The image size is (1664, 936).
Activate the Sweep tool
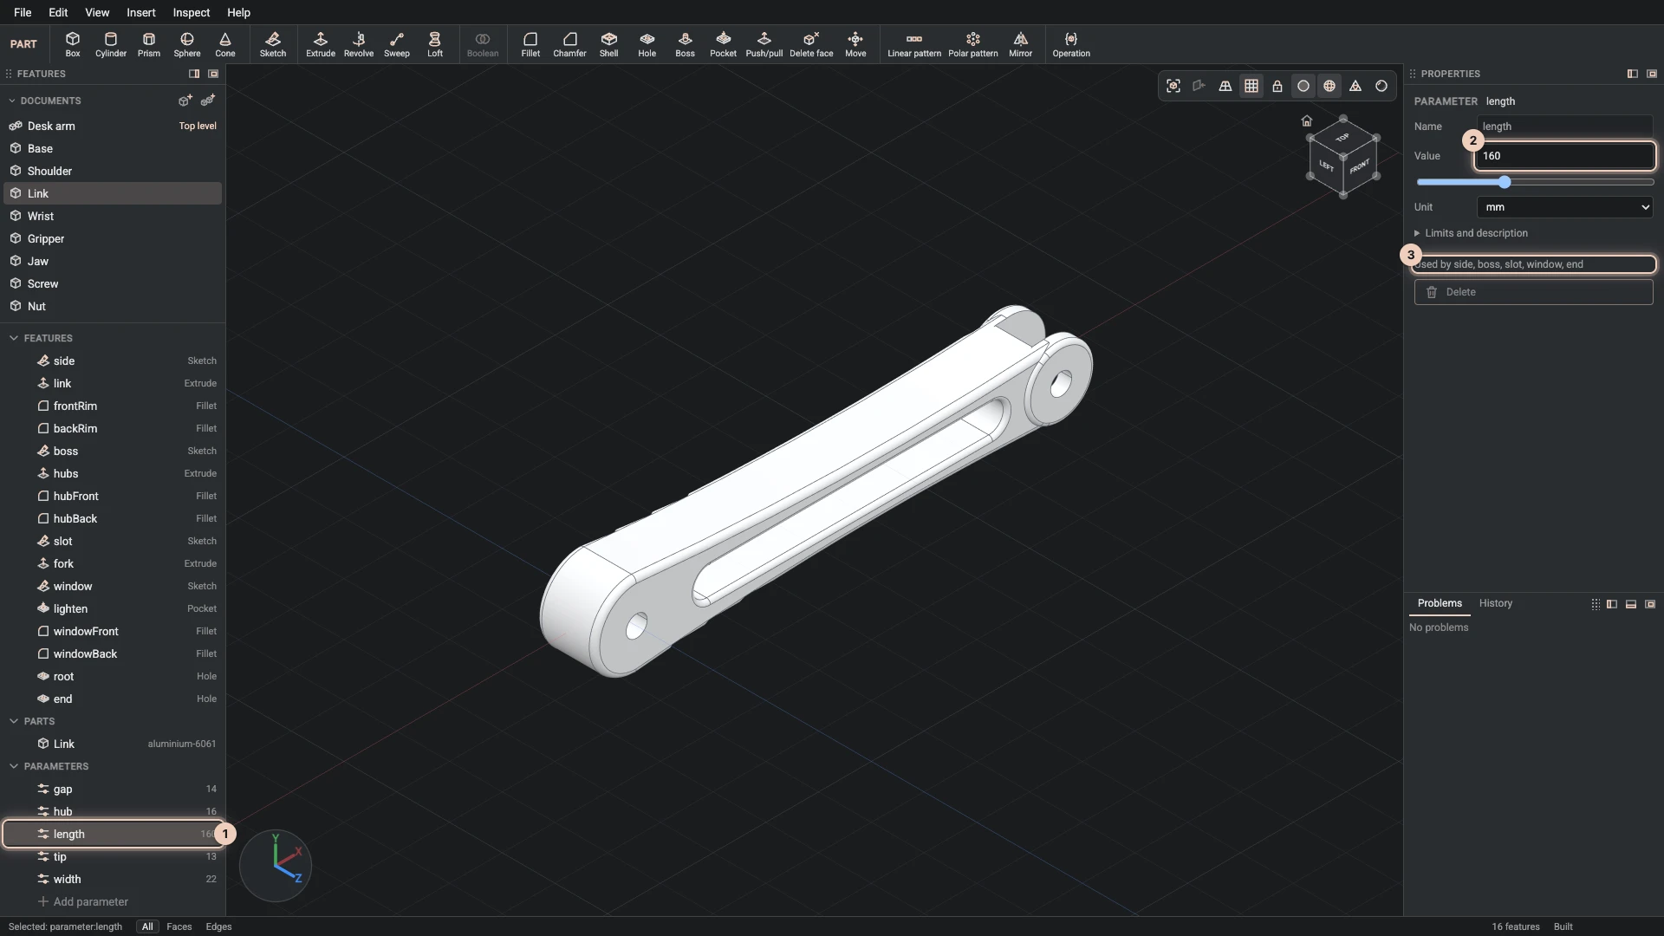[x=397, y=44]
